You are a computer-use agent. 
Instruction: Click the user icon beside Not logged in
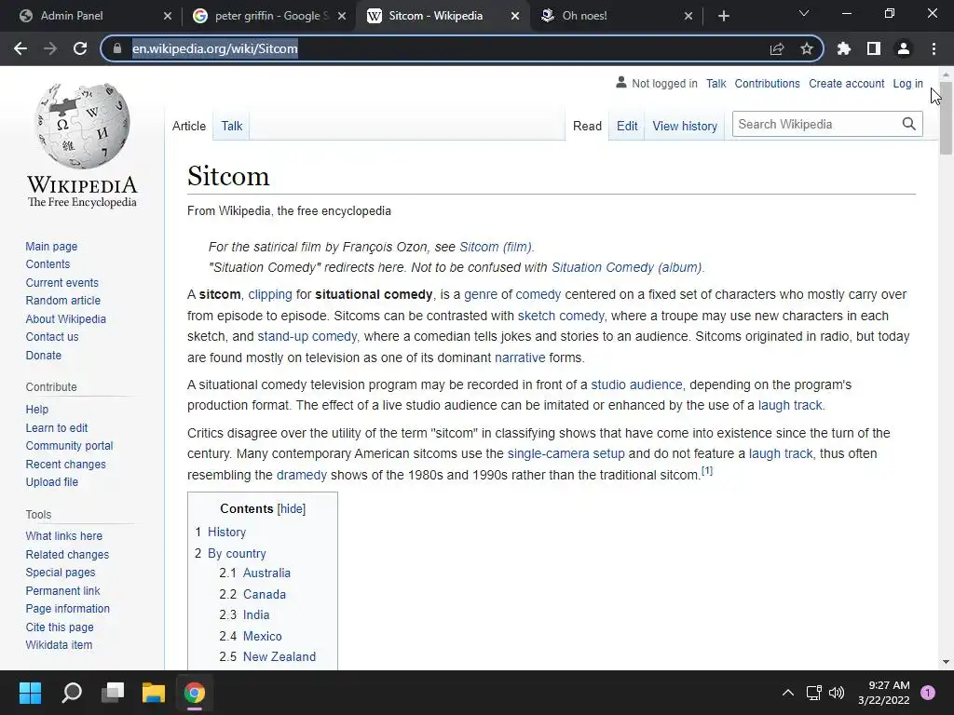tap(621, 82)
